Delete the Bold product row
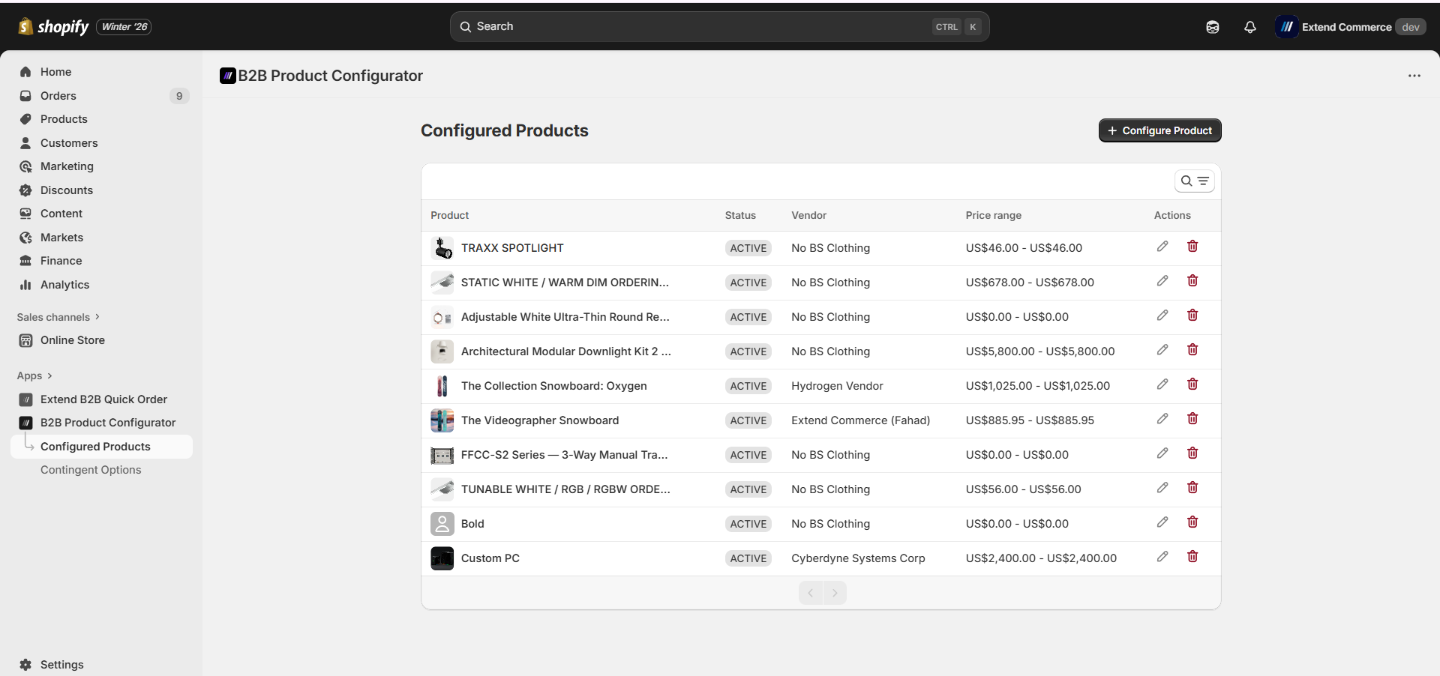The image size is (1440, 676). click(x=1192, y=522)
